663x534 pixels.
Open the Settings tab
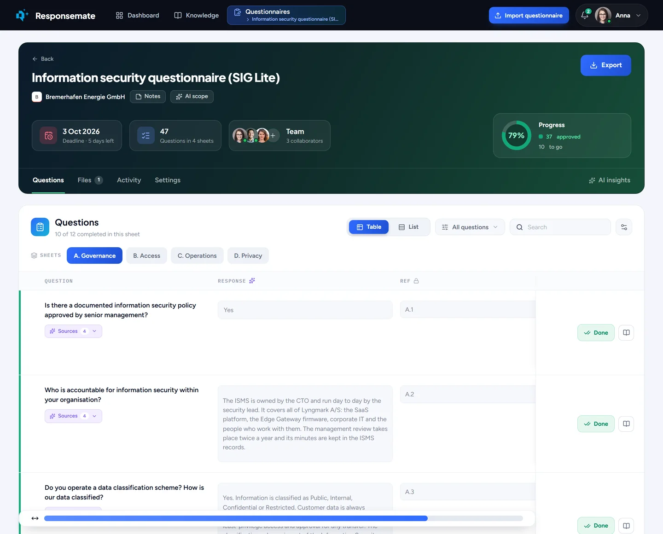click(x=168, y=180)
